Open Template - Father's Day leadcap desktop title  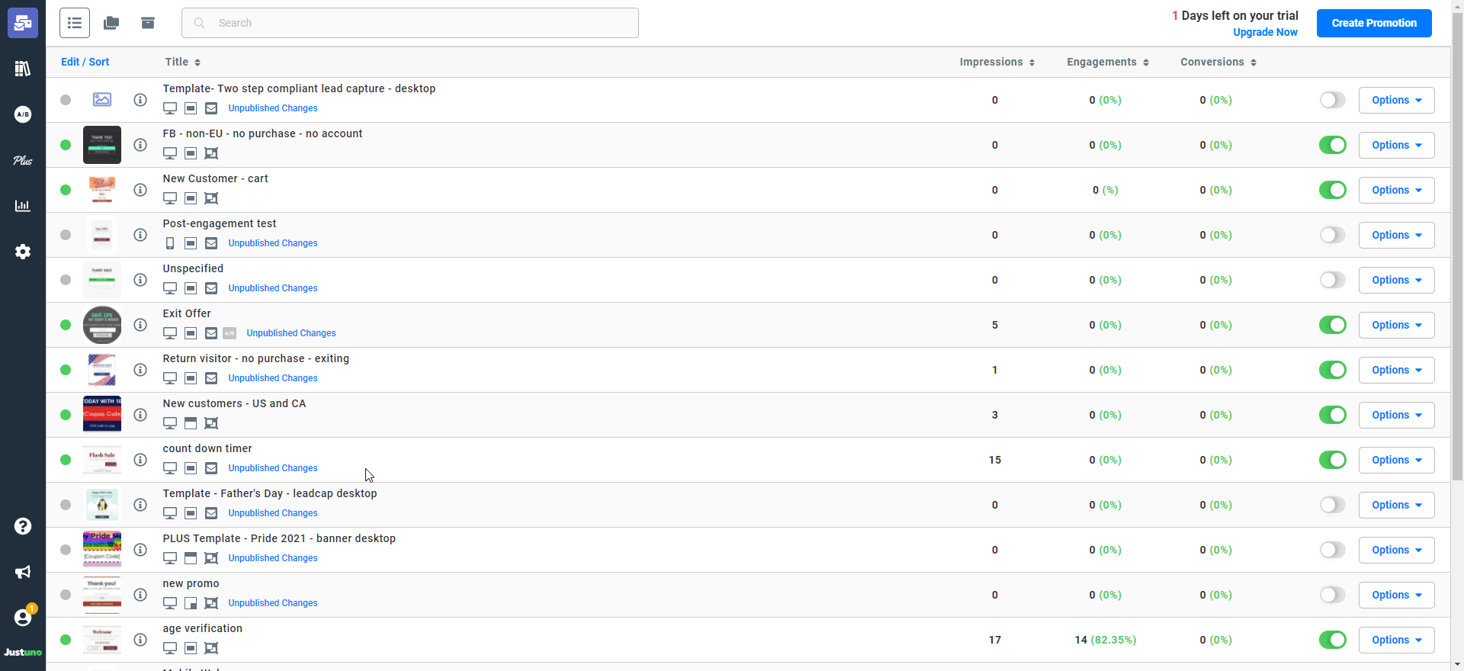tap(270, 493)
